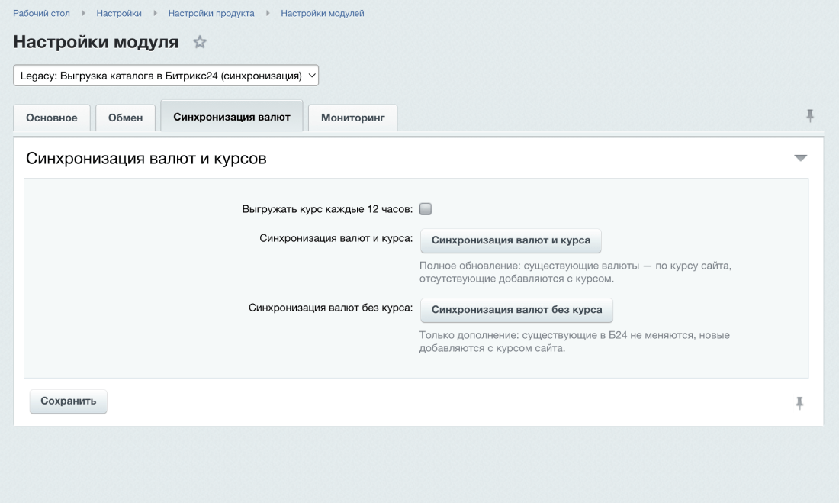
Task: Click the Сохранить button
Action: pyautogui.click(x=69, y=401)
